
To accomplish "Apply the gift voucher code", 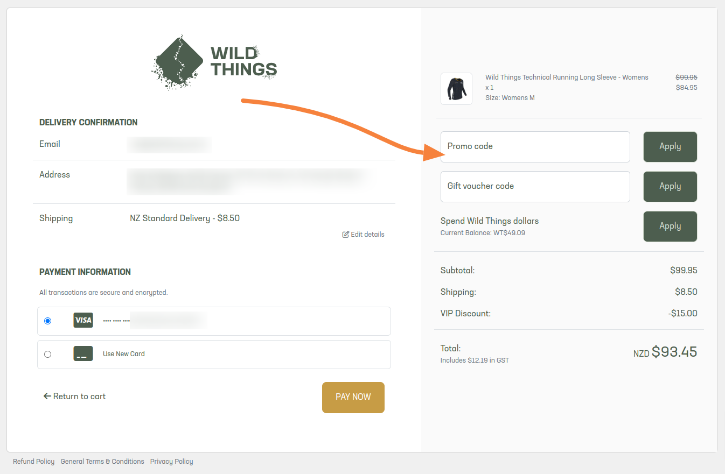I will pyautogui.click(x=670, y=187).
